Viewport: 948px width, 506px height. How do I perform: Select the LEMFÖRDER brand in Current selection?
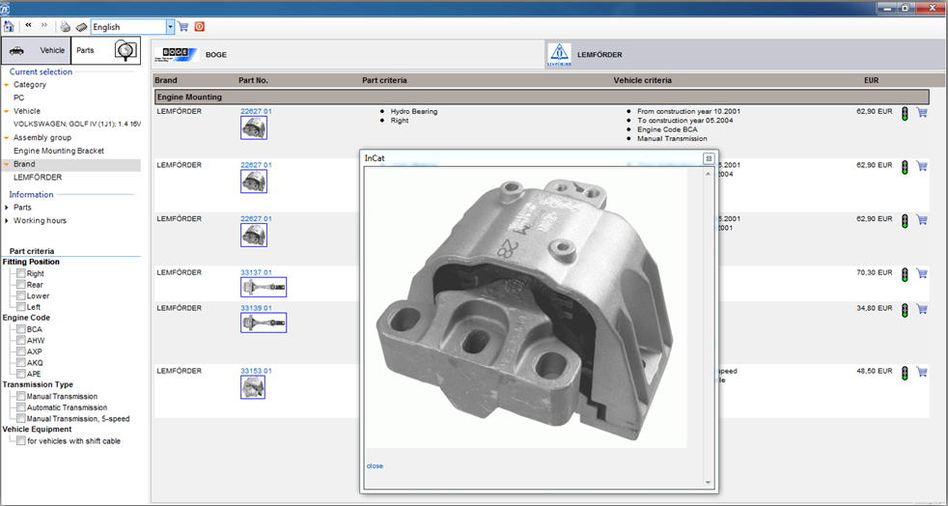click(38, 177)
